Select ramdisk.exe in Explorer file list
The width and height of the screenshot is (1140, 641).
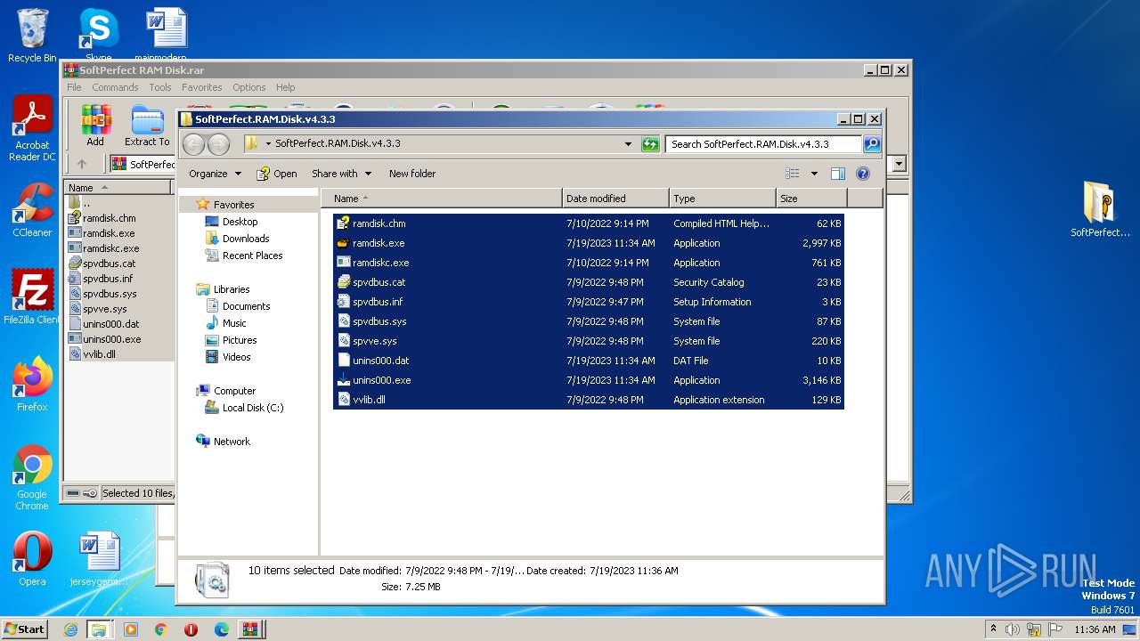click(x=589, y=243)
